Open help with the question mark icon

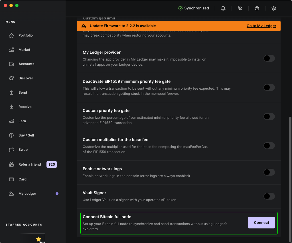coord(257,8)
